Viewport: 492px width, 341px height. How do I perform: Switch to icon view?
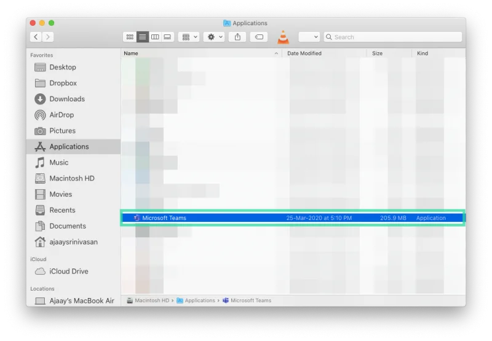point(130,37)
